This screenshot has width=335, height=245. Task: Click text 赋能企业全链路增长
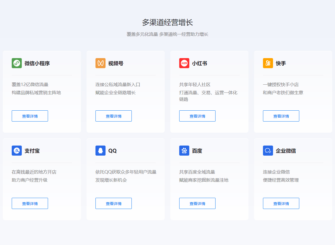pos(116,93)
